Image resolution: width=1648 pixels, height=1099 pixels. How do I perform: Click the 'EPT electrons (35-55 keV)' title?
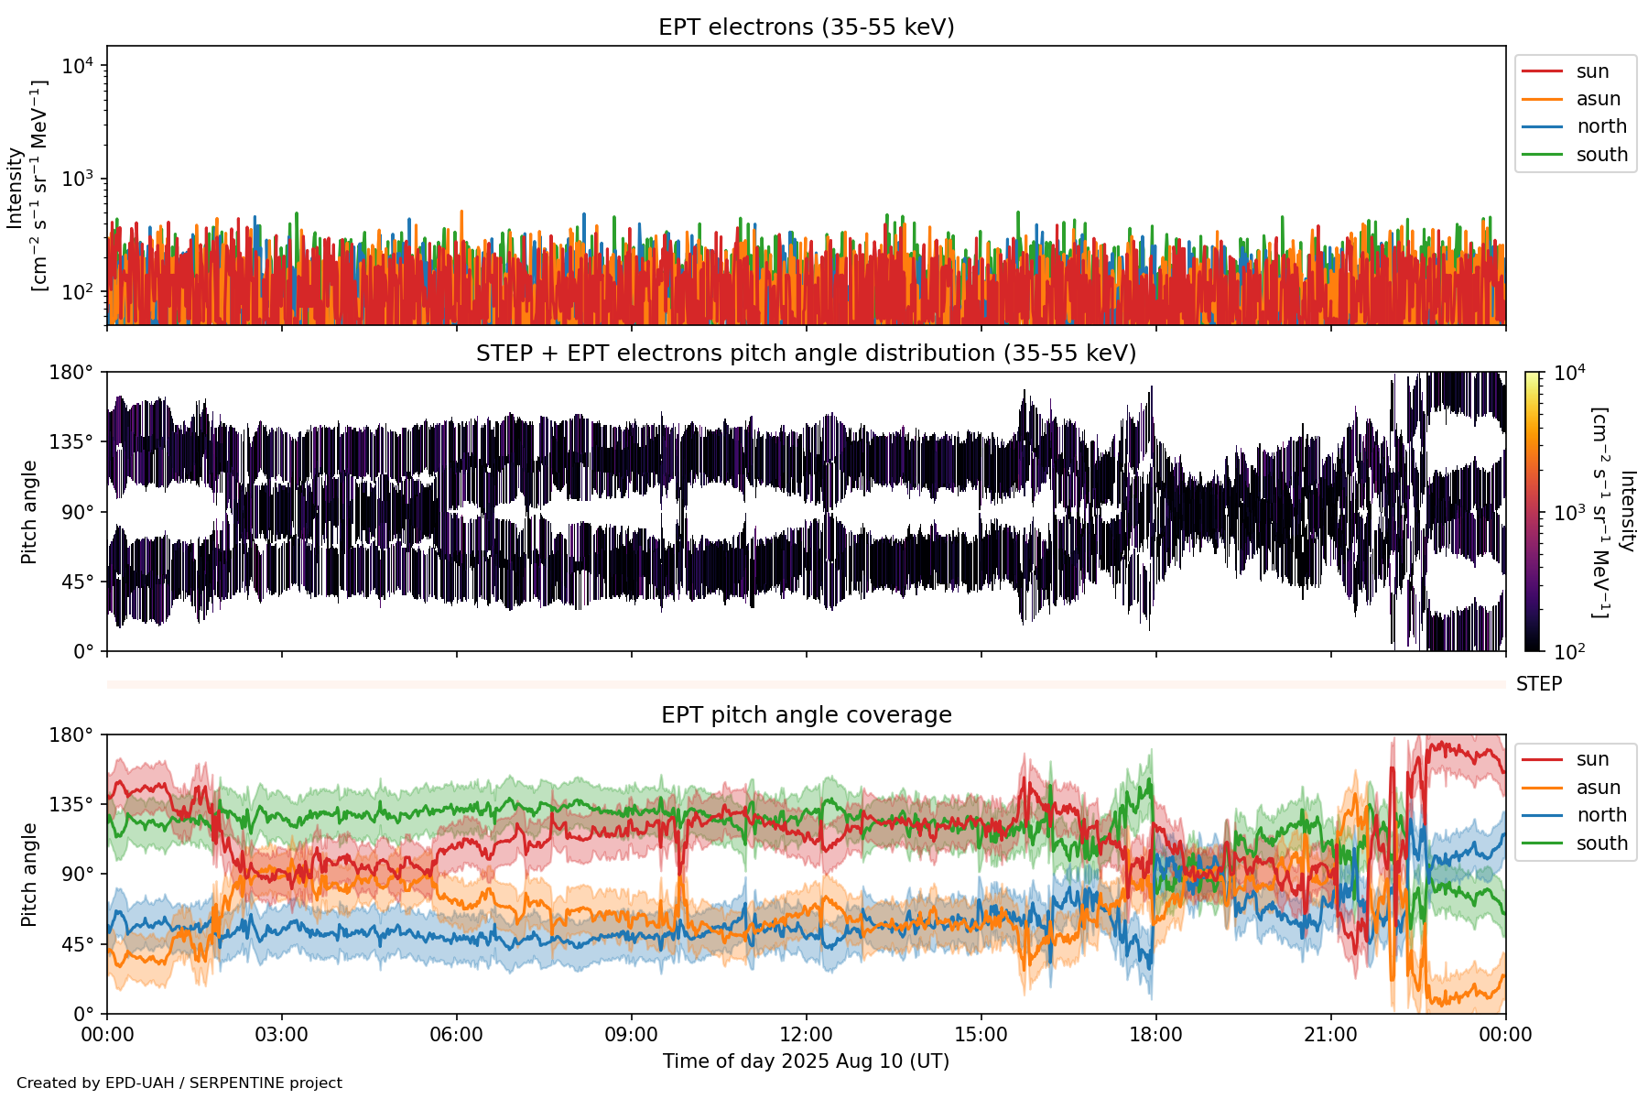pos(806,27)
